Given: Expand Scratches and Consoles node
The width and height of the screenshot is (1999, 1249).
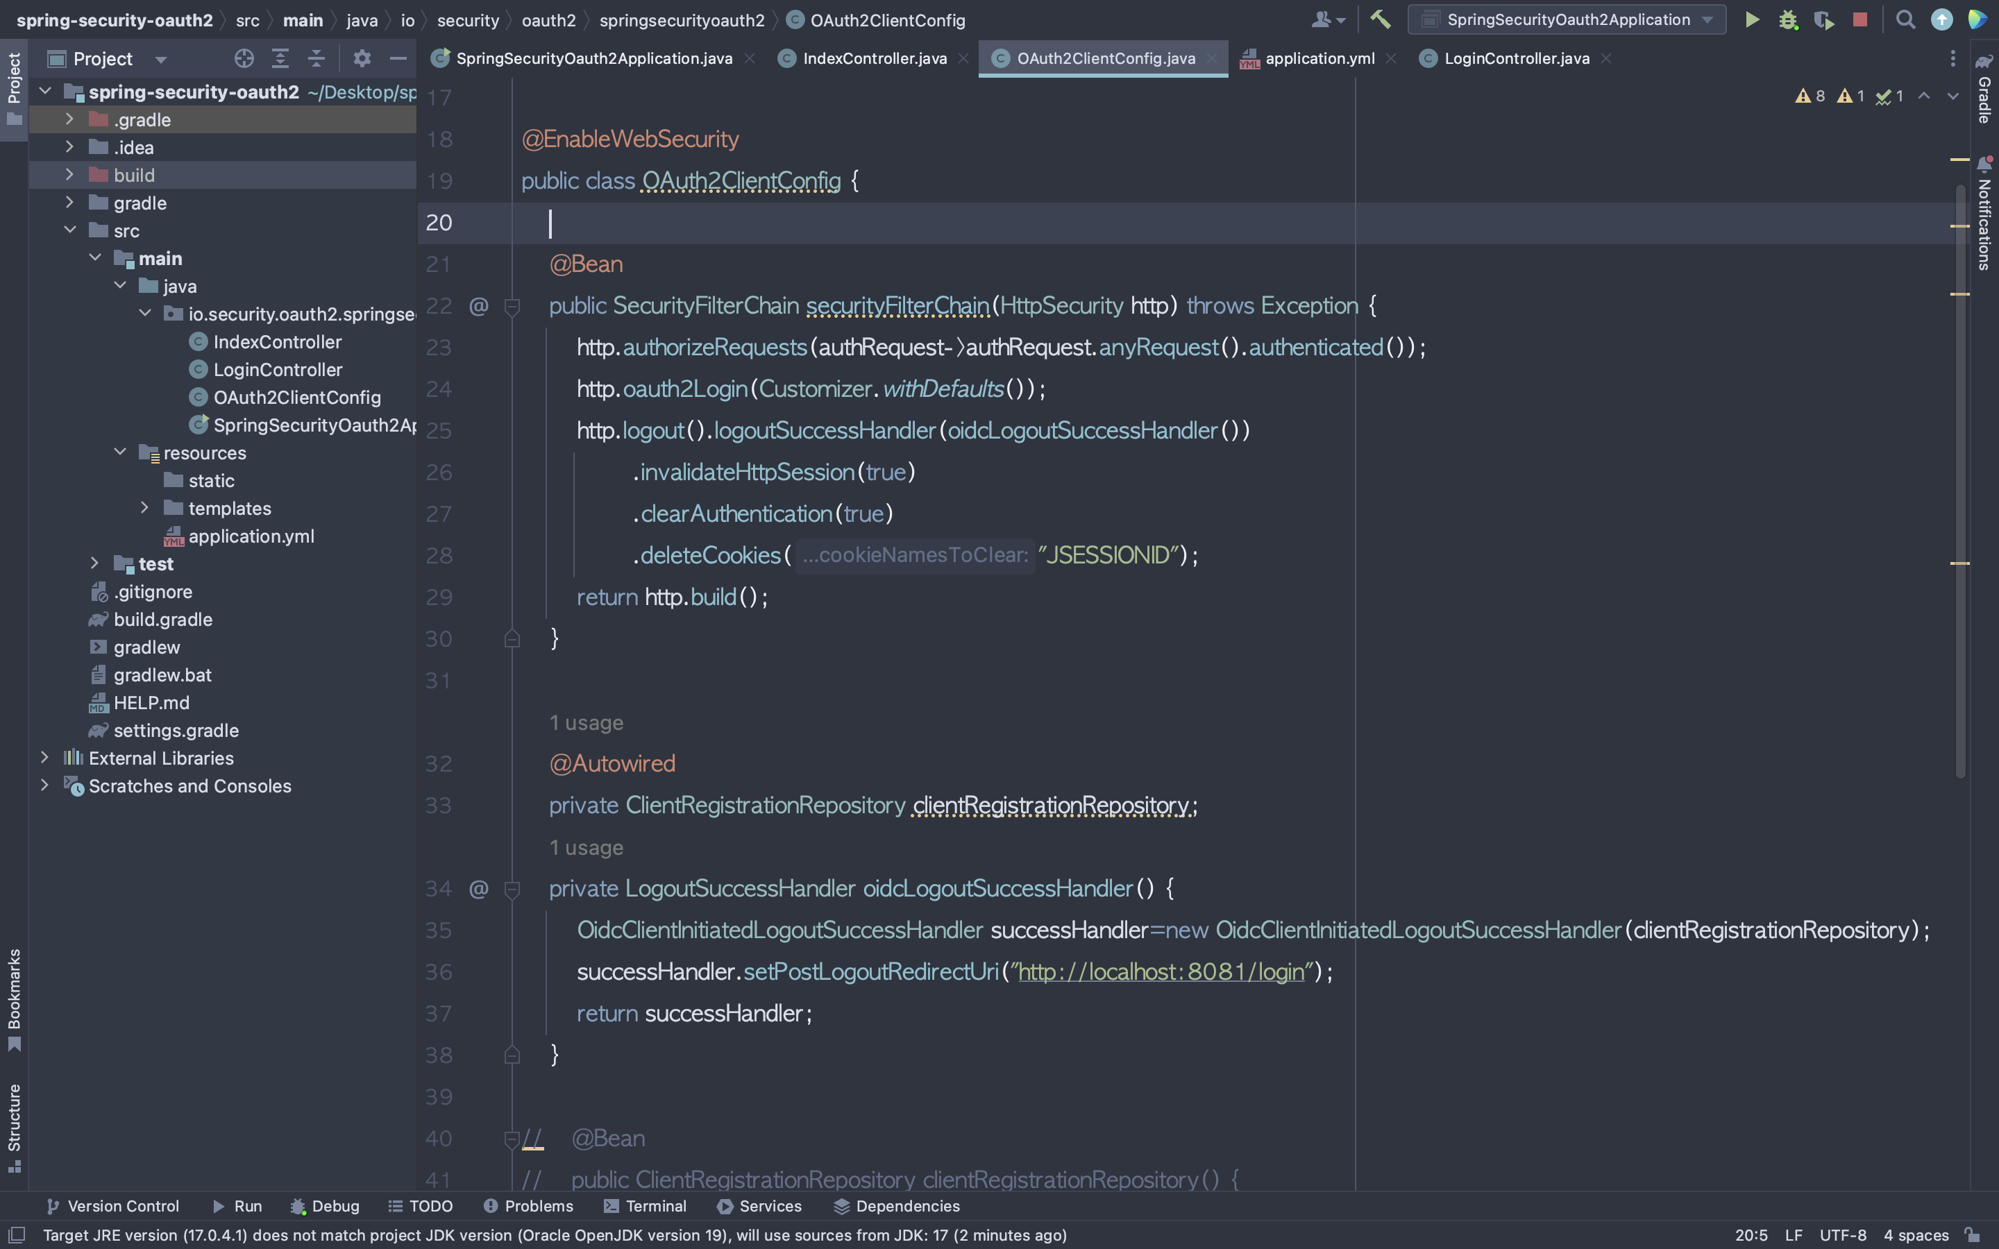Looking at the screenshot, I should tap(44, 785).
